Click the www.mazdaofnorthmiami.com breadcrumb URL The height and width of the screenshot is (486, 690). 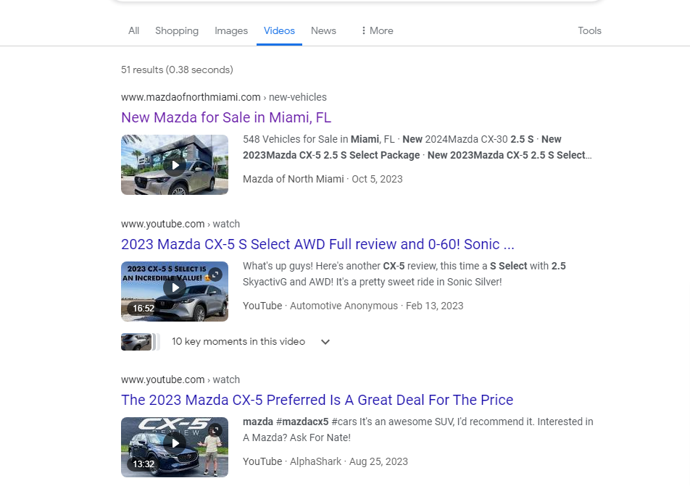(224, 97)
